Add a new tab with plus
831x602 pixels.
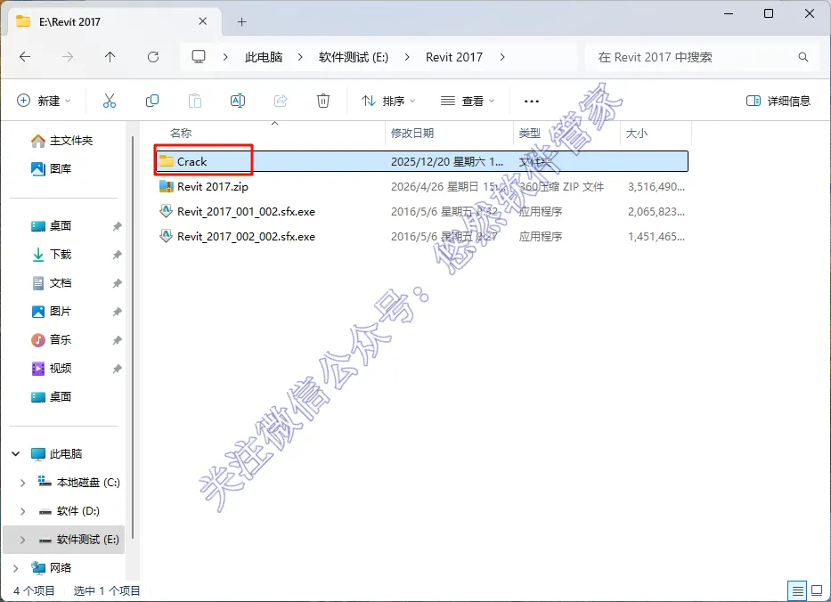(241, 21)
